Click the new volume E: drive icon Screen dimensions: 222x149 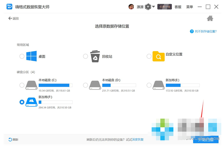159,85
